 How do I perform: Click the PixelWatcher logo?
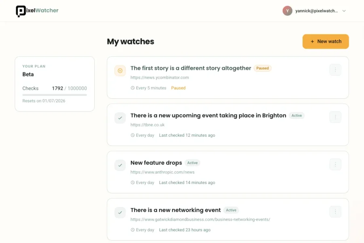[x=37, y=11]
